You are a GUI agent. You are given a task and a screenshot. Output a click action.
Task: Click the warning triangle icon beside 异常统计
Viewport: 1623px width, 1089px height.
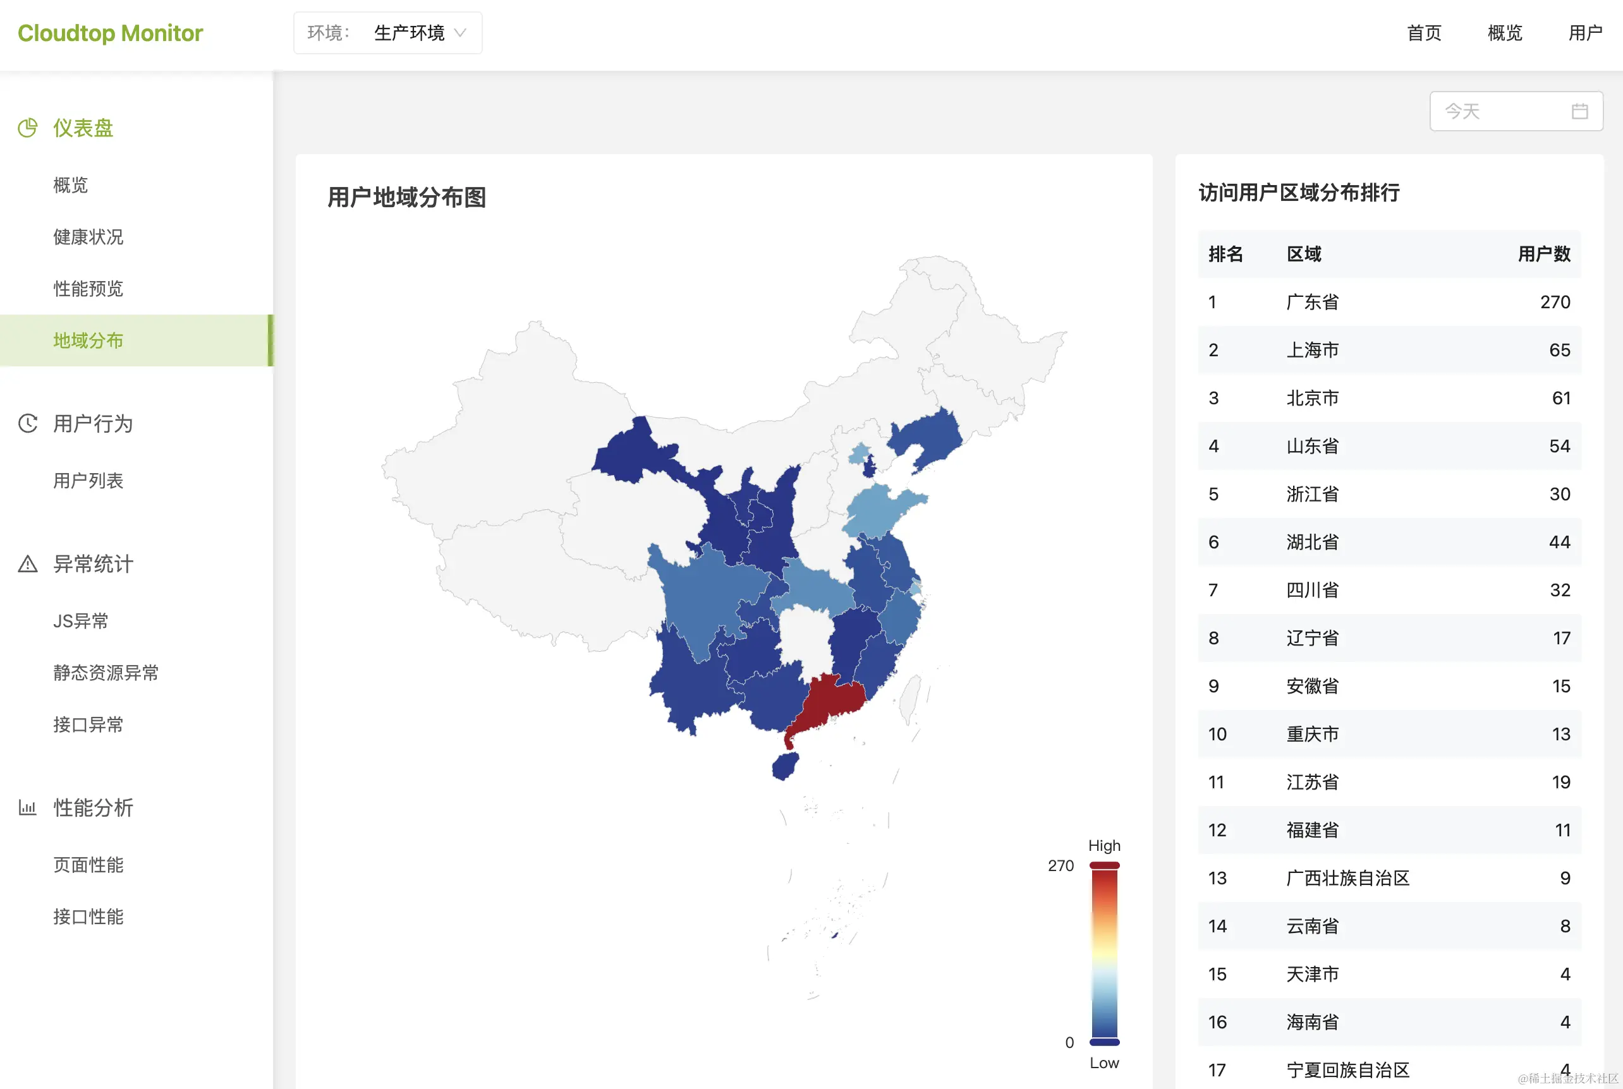click(x=28, y=563)
